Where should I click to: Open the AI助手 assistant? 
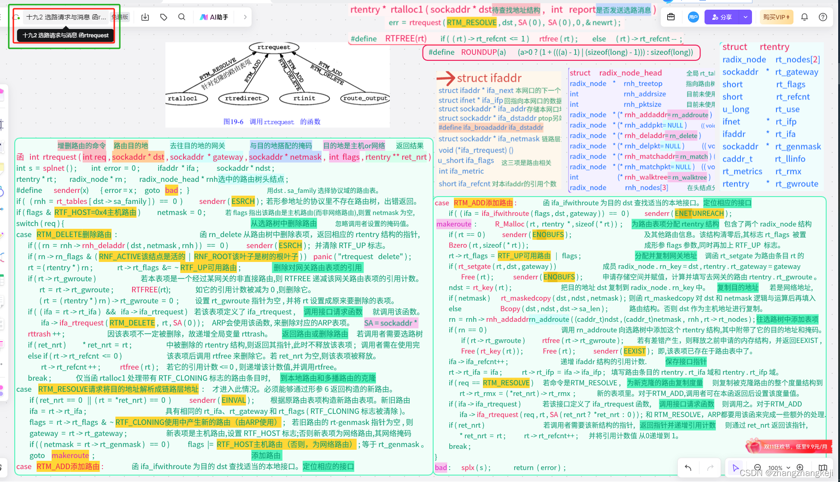(x=214, y=17)
